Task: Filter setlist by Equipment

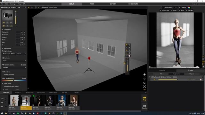Action: [176, 74]
